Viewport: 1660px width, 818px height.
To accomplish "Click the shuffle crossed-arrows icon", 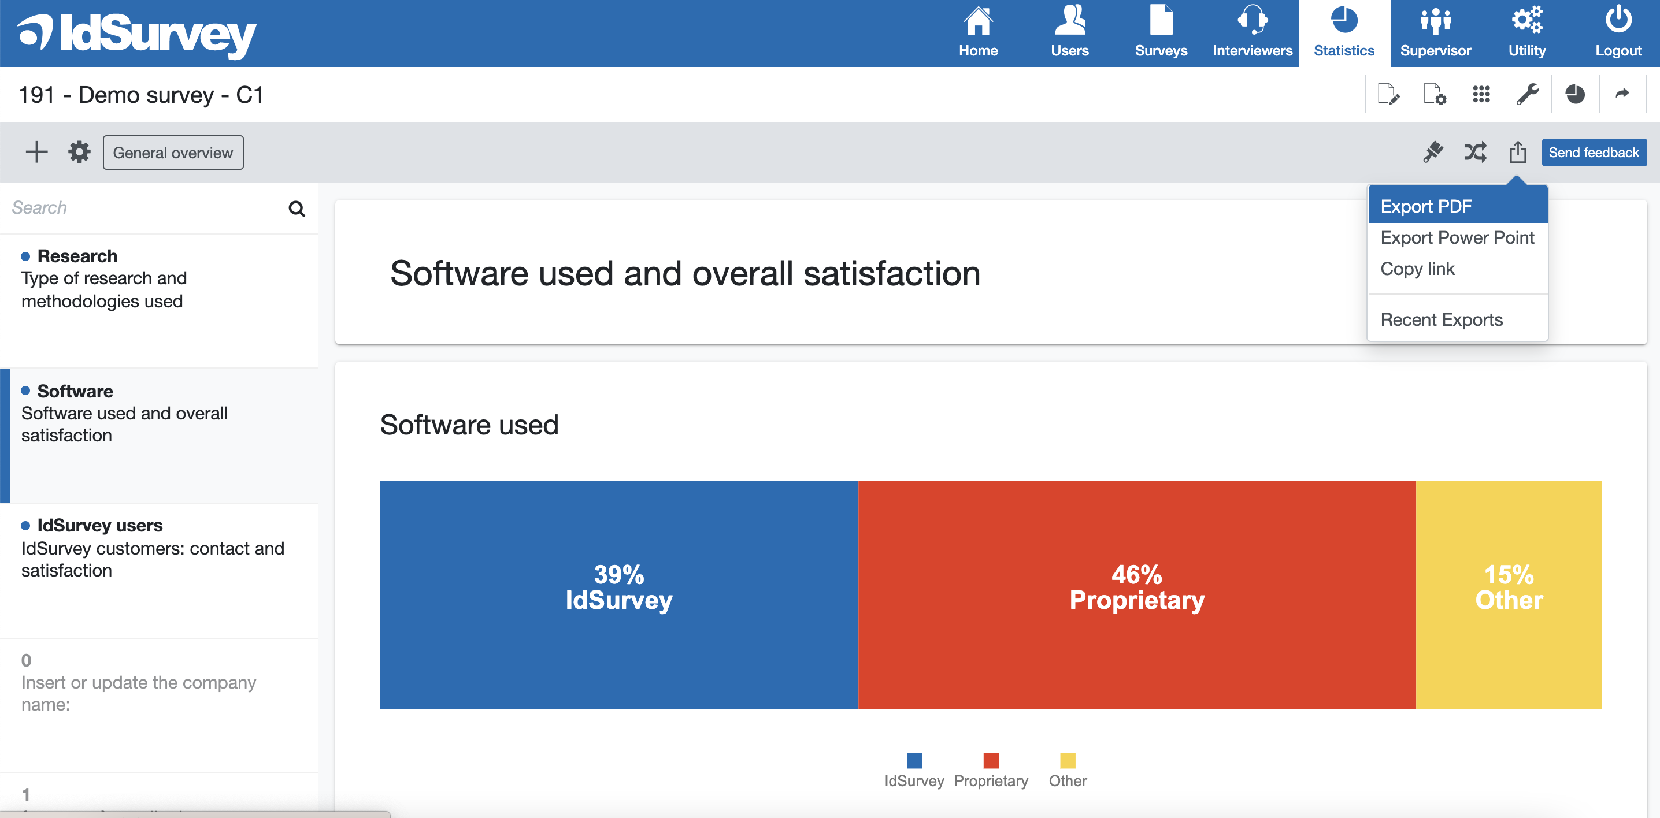I will click(1475, 152).
